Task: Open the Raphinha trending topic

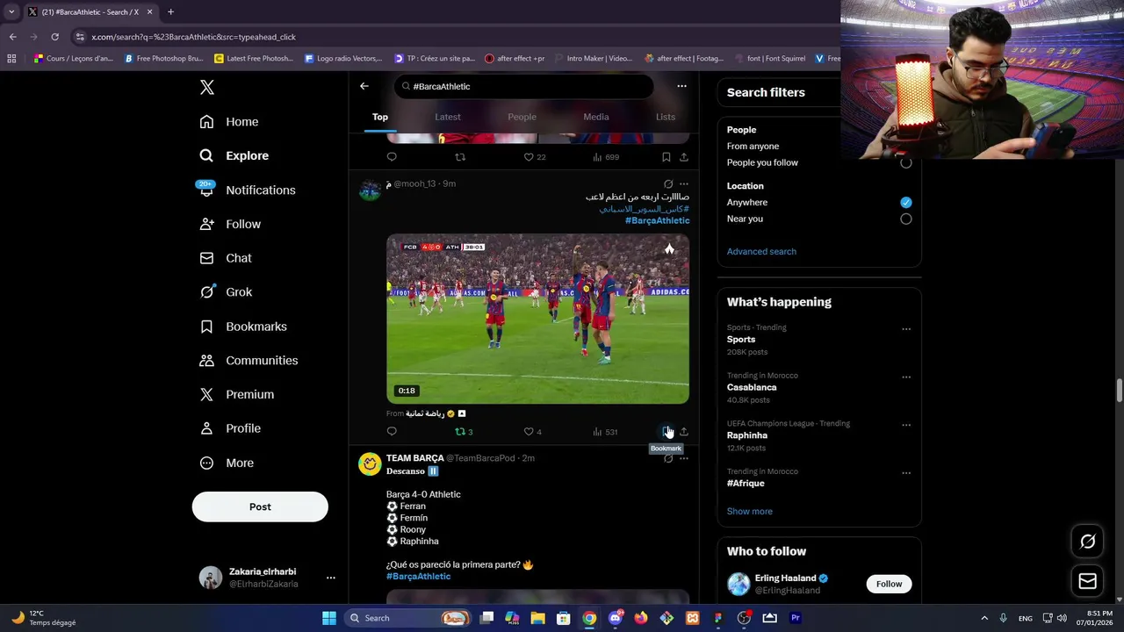Action: click(747, 435)
